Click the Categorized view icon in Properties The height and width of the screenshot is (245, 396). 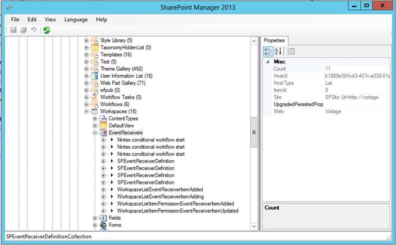click(x=268, y=51)
